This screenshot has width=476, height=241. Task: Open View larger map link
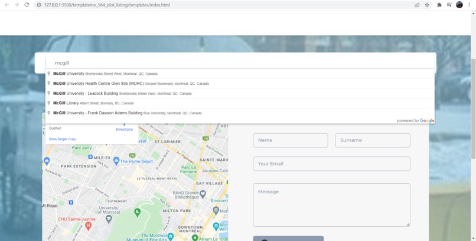(62, 139)
